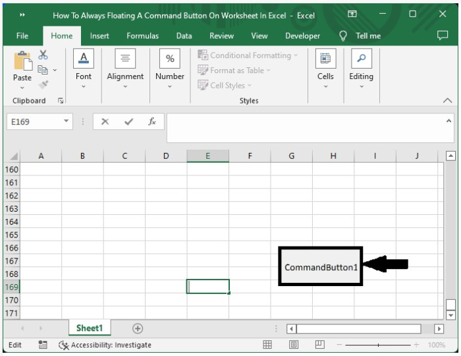Viewport: 461px width, 356px height.
Task: Click the Insert Function fx icon
Action: 152,121
